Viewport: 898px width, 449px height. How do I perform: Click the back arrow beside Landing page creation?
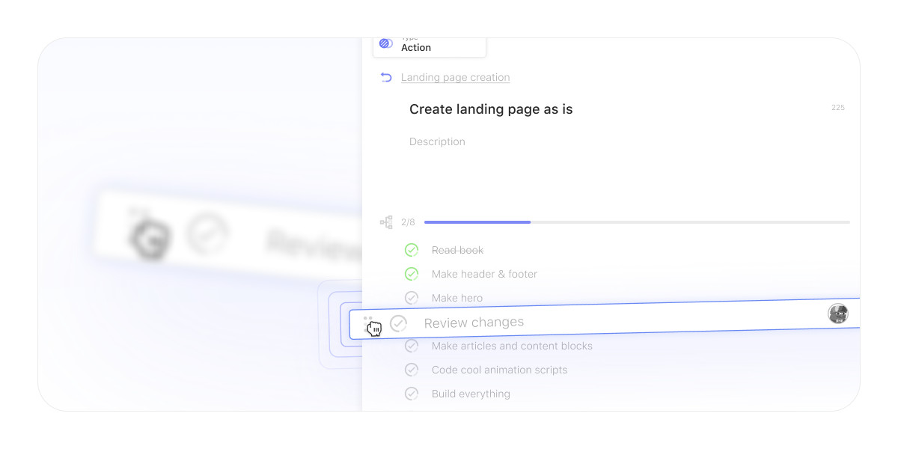click(x=386, y=77)
